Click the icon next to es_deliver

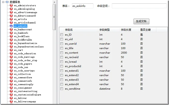coord(11,98)
